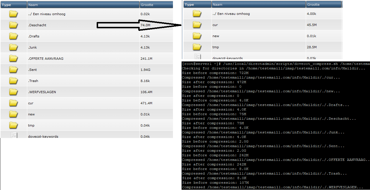Sort left list by Naam column header
The height and width of the screenshot is (190, 370).
point(33,5)
